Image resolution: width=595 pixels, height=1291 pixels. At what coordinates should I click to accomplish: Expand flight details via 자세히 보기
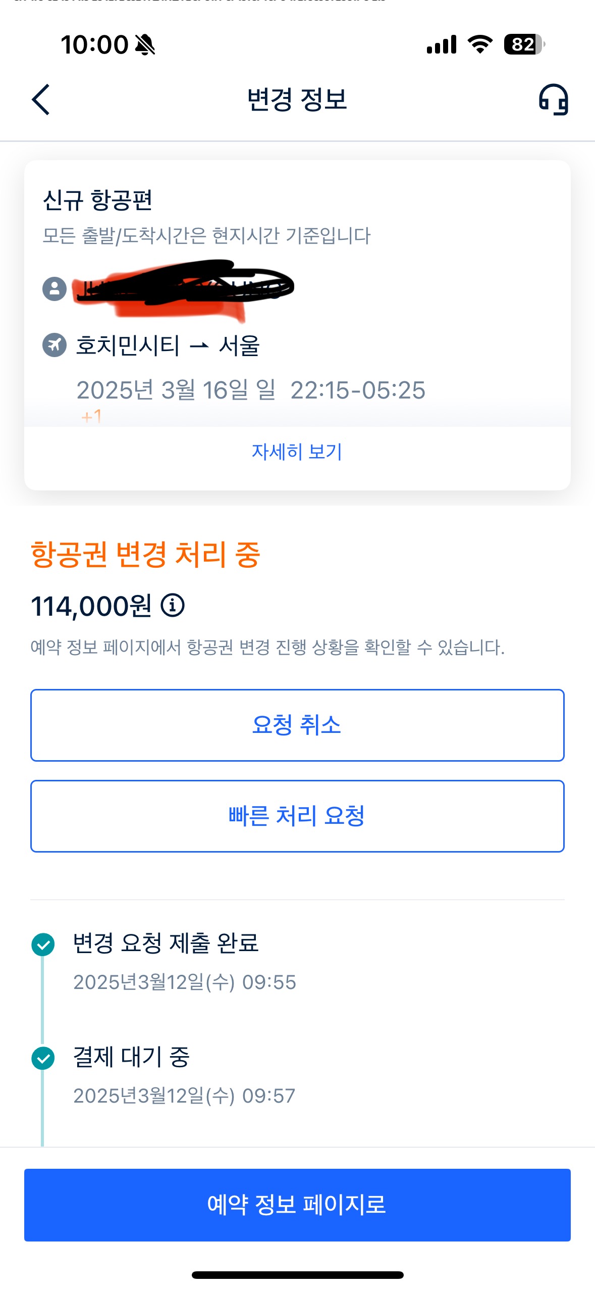coord(297,452)
